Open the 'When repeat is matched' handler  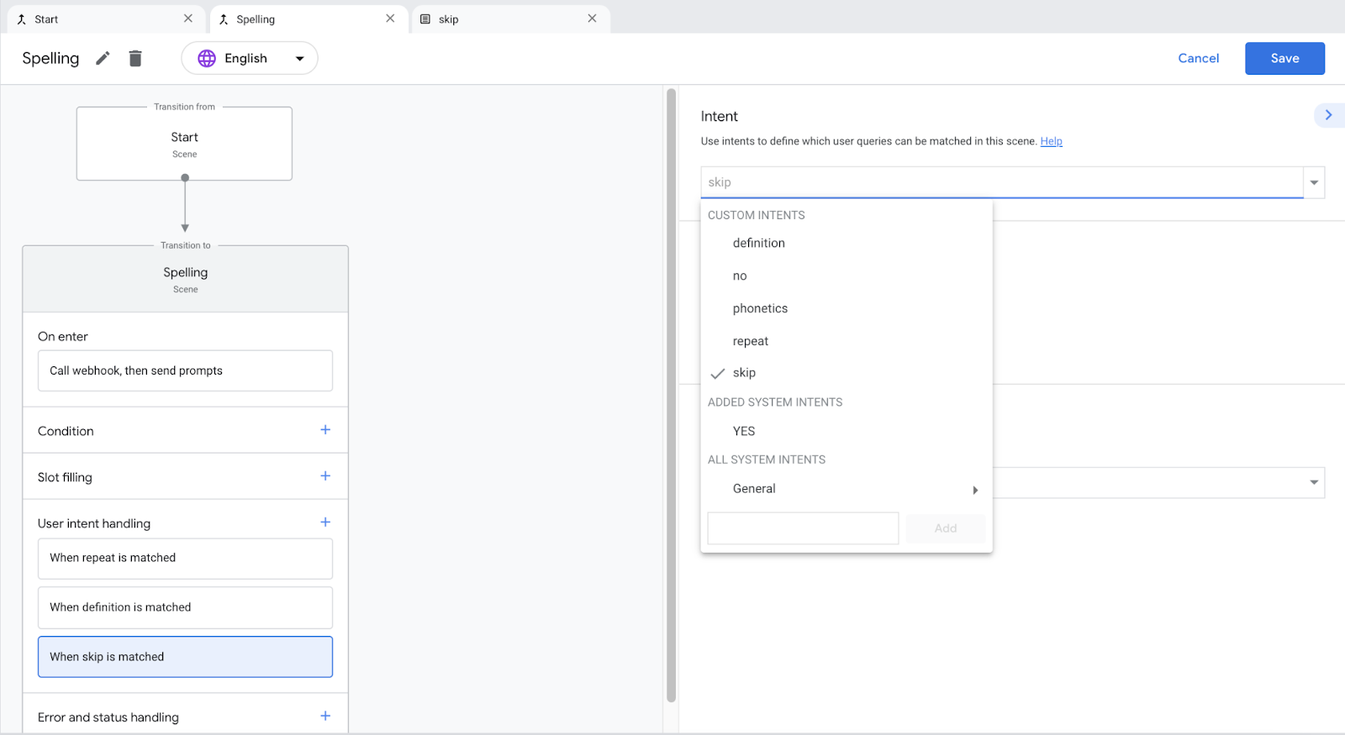tap(185, 559)
